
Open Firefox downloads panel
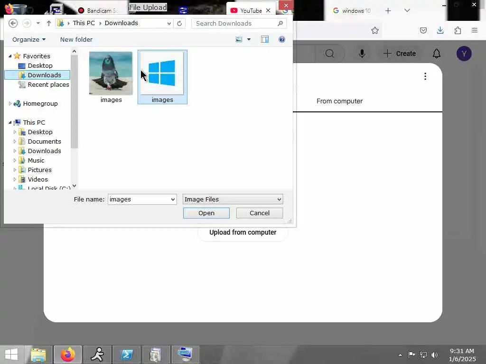[x=440, y=30]
